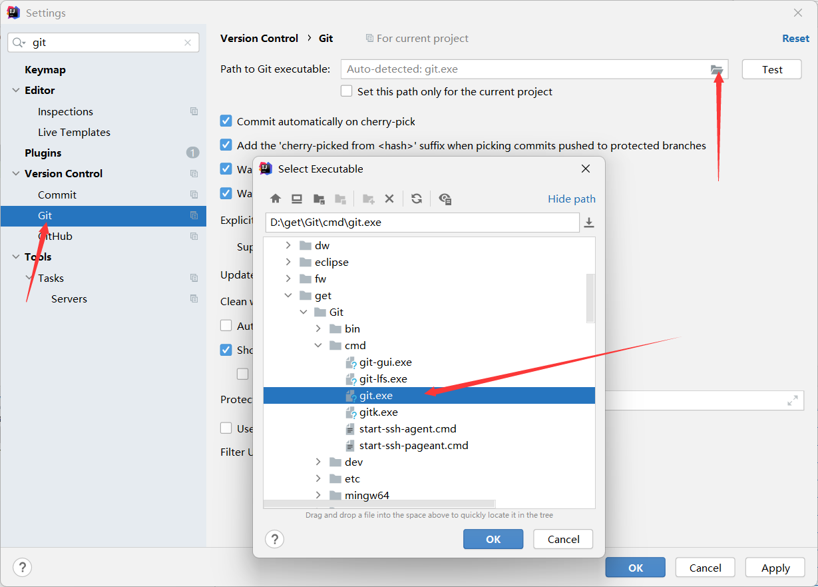Click the project-level icon beside Version Control

tap(194, 173)
